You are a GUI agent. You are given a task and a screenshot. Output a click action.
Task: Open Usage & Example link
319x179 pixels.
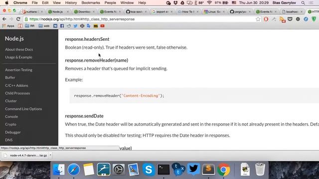click(x=18, y=57)
